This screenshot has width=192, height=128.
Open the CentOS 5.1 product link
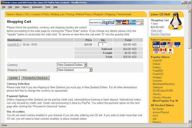(14, 44)
